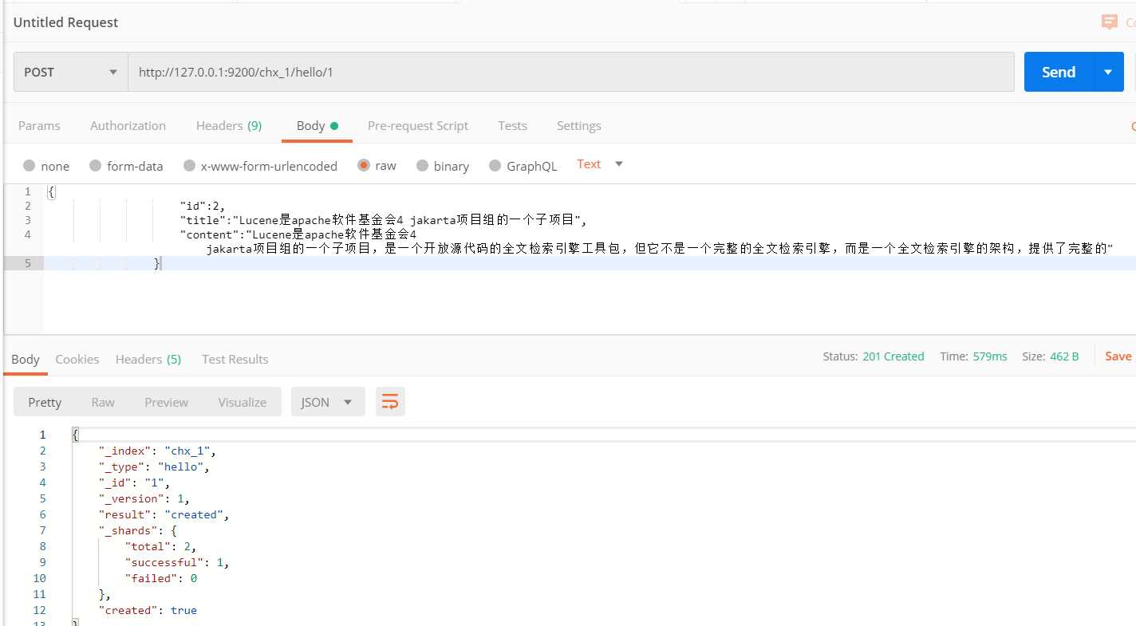Image resolution: width=1136 pixels, height=626 pixels.
Task: Click the "result": "created" response line
Action: 164,514
